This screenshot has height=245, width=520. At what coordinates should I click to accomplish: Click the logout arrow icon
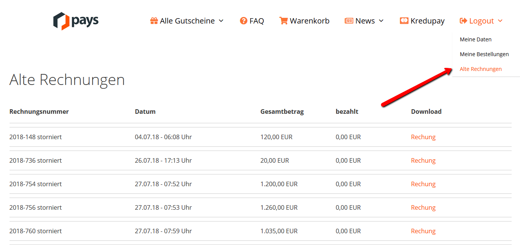click(x=463, y=21)
